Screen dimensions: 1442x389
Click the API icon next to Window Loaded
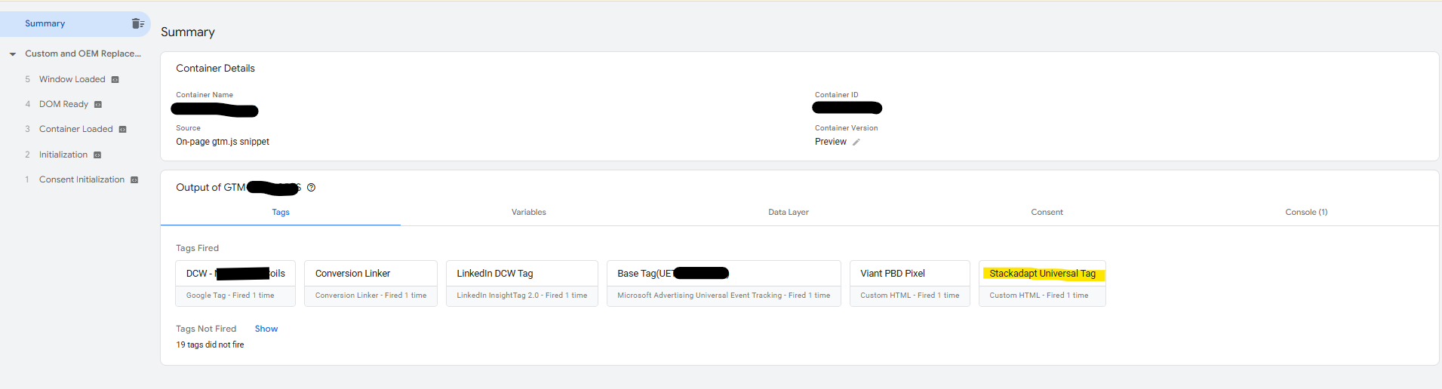tap(115, 79)
